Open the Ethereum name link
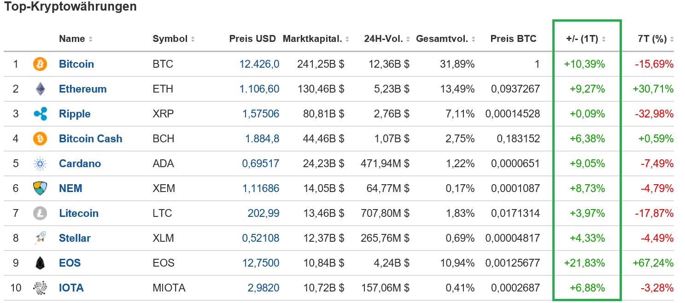 pyautogui.click(x=82, y=89)
